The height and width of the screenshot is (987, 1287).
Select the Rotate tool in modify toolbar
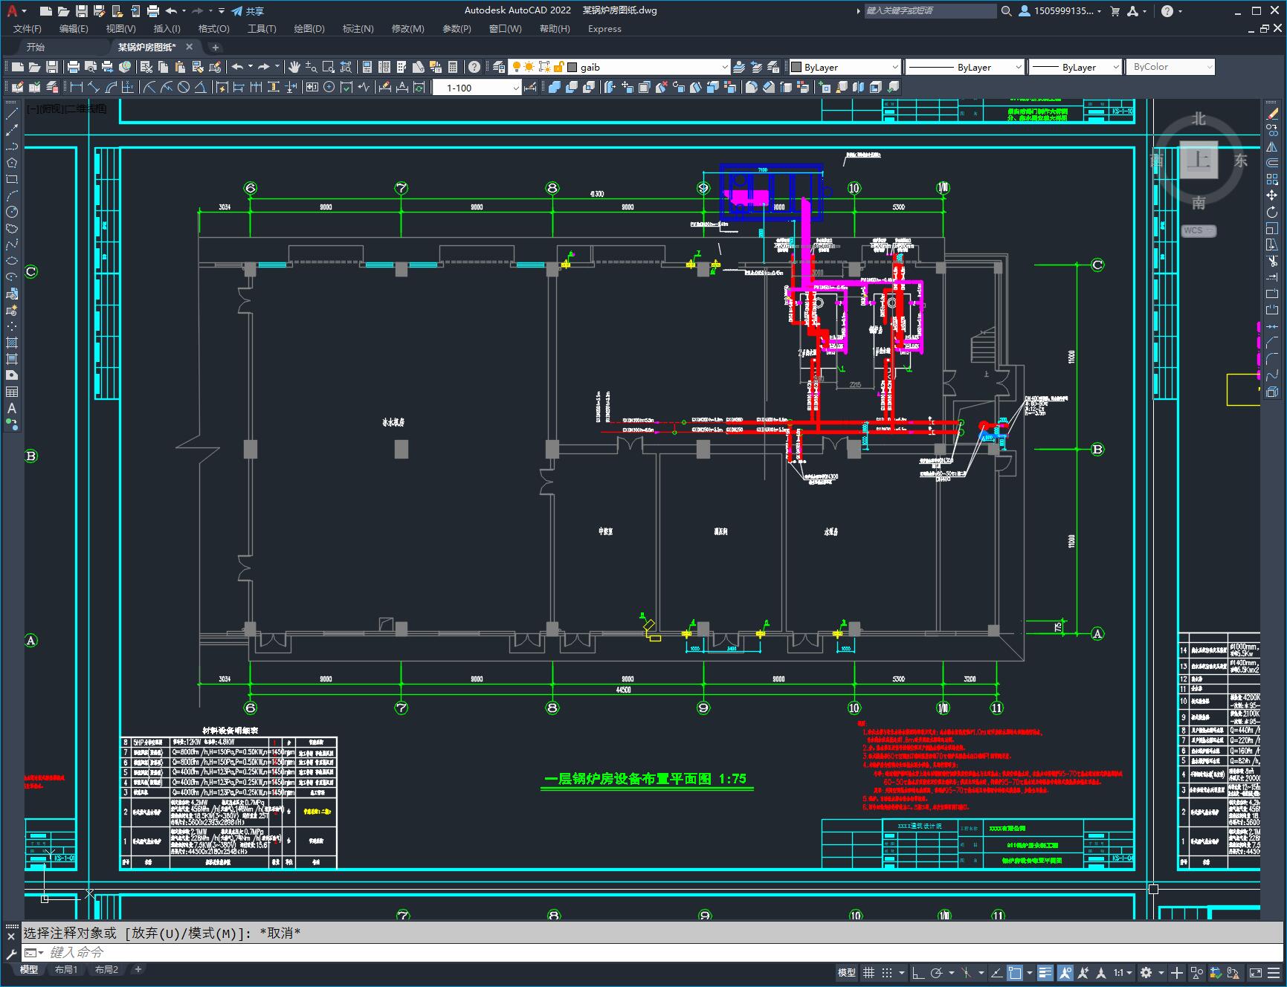[1272, 212]
